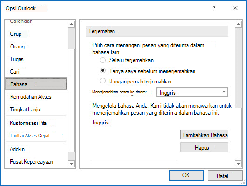The image size is (247, 186).
Task: Click the dialog resize grip corner
Action: (x=243, y=183)
